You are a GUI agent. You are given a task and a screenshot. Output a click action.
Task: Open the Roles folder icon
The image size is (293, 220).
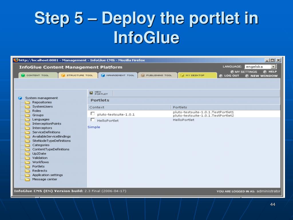click(x=27, y=111)
